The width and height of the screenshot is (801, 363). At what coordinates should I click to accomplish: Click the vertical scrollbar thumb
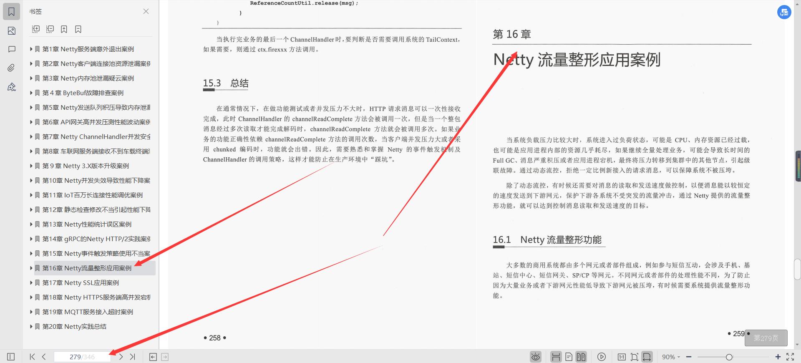(797, 269)
